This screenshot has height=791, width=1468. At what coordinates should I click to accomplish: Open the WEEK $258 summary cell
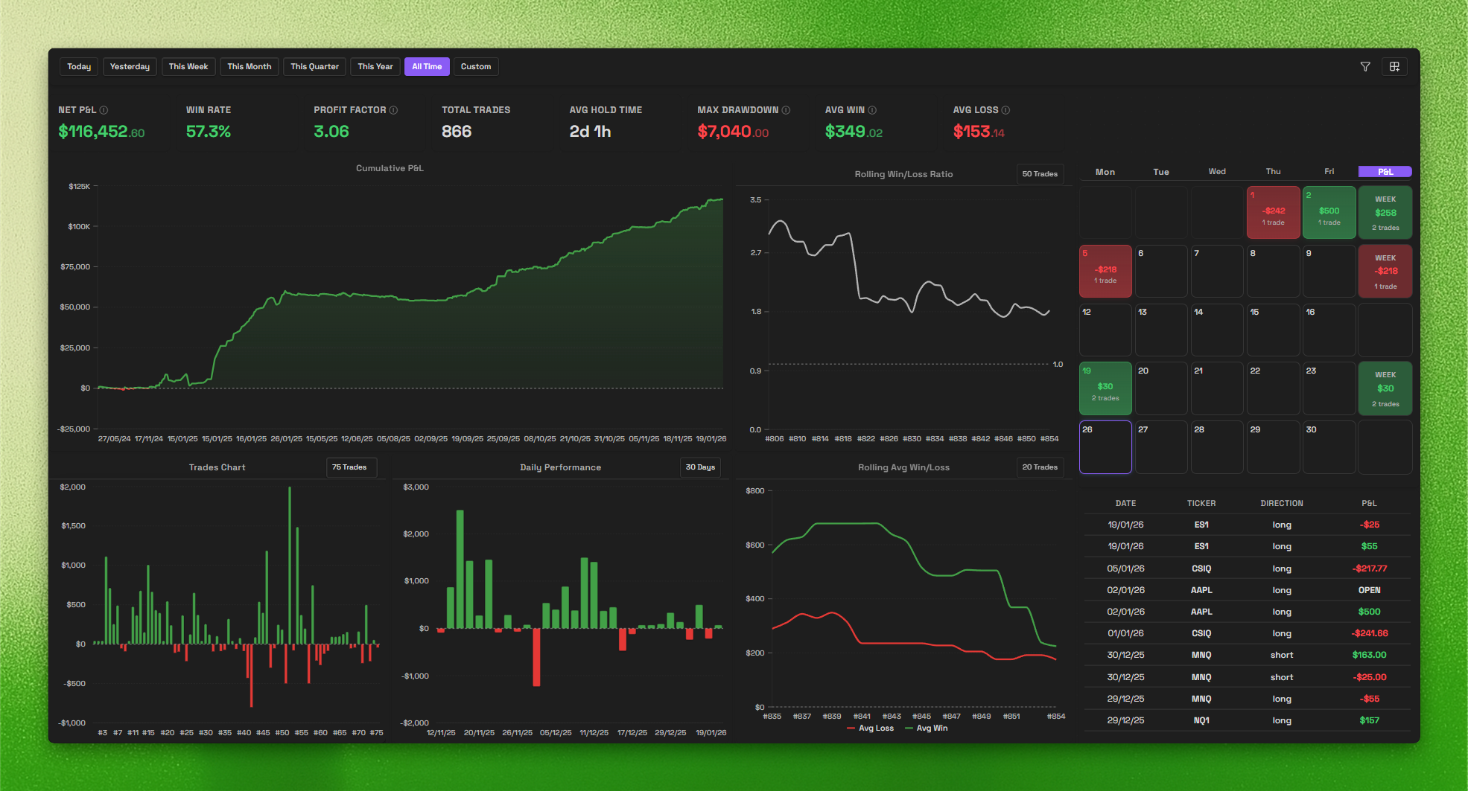[1385, 213]
